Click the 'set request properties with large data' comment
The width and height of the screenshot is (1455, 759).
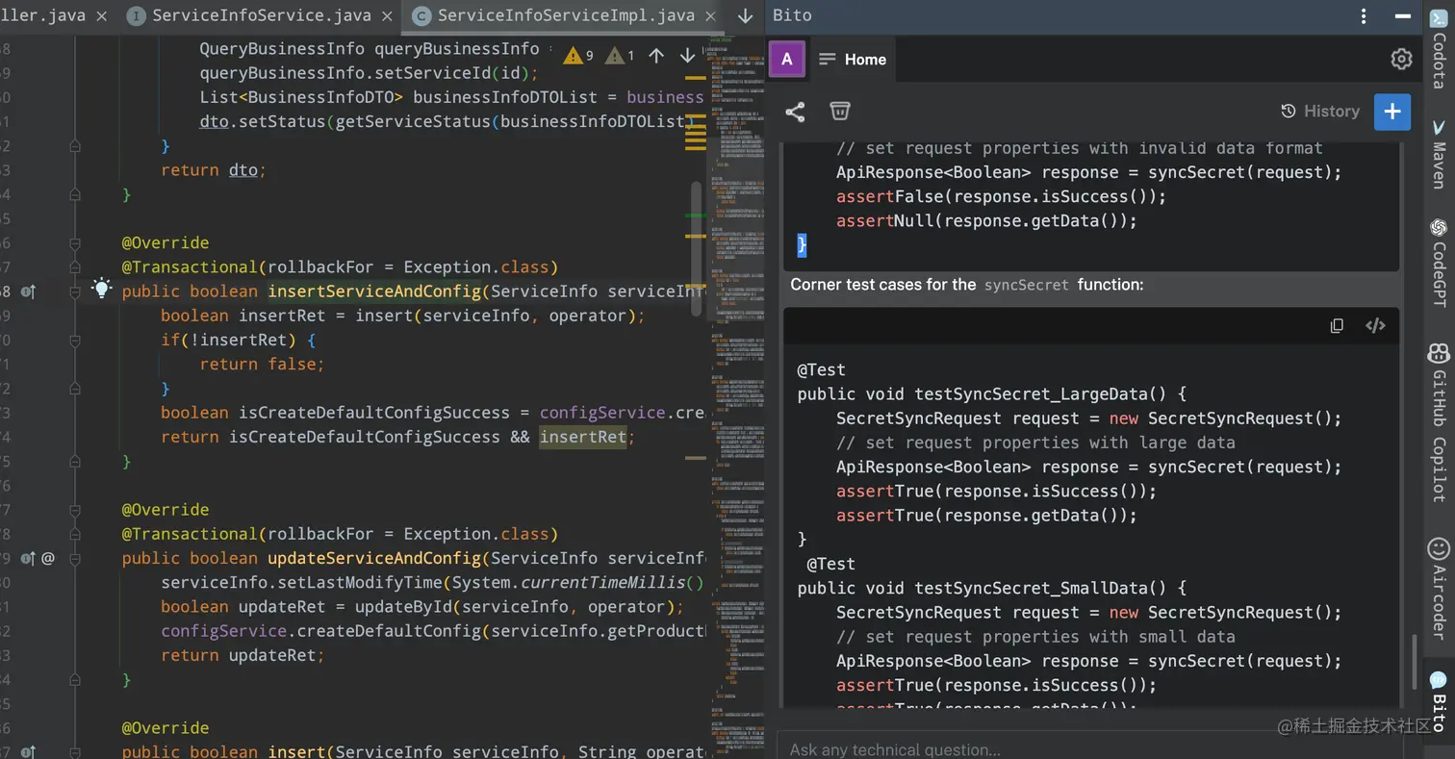tap(1035, 443)
